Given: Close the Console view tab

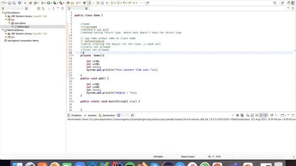Looking at the screenshot, I should pos(132,115).
